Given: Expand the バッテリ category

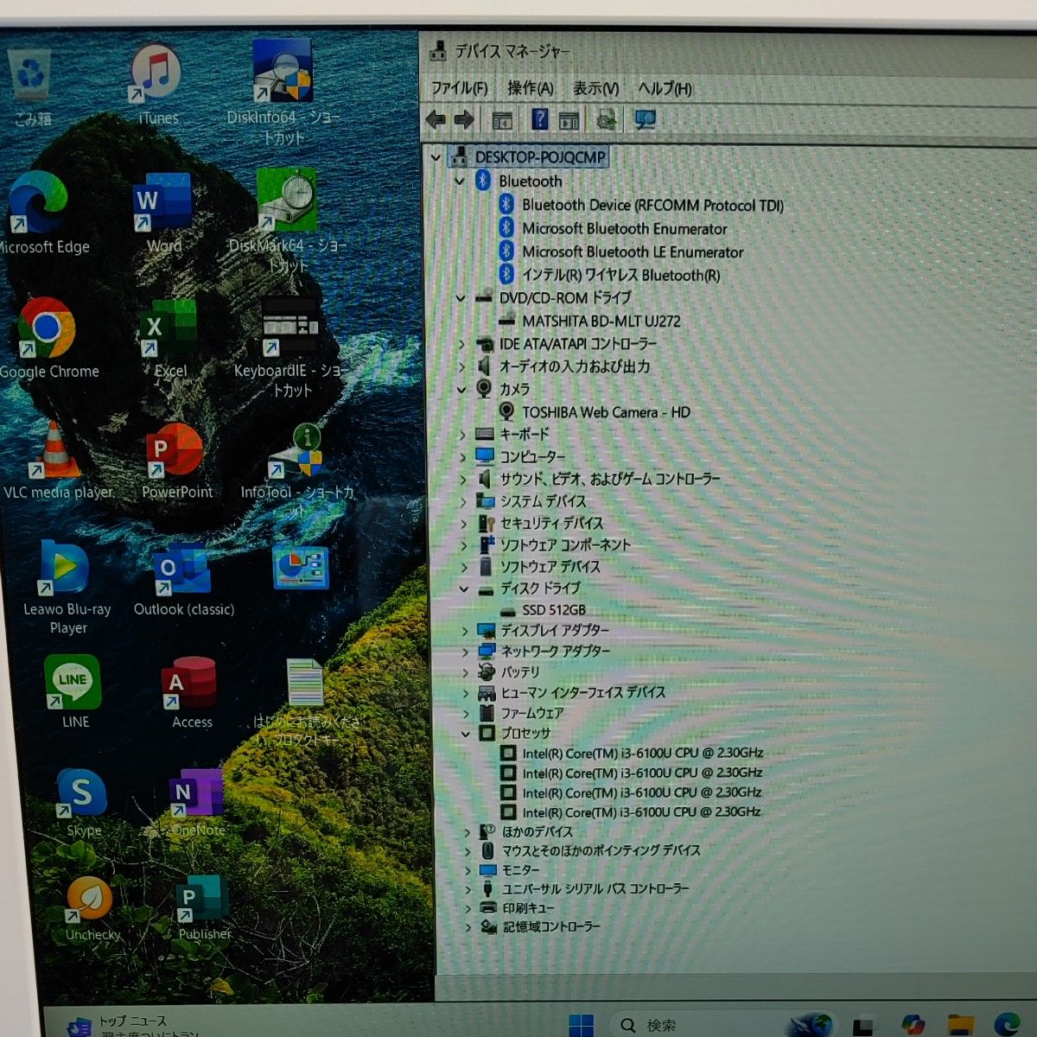Looking at the screenshot, I should click(466, 672).
